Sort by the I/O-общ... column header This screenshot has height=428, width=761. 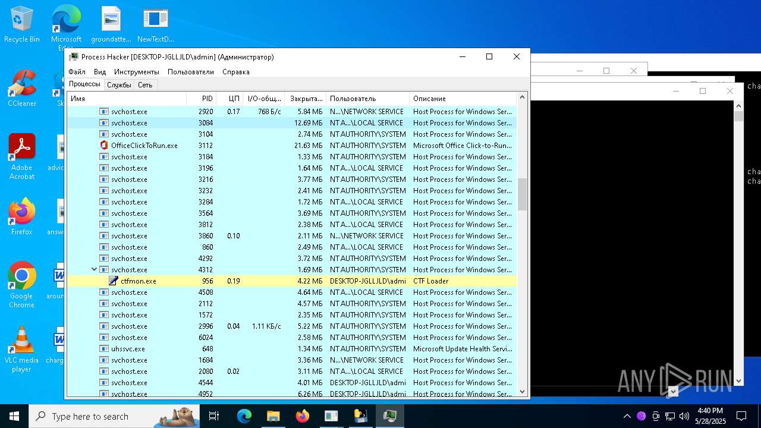[265, 99]
